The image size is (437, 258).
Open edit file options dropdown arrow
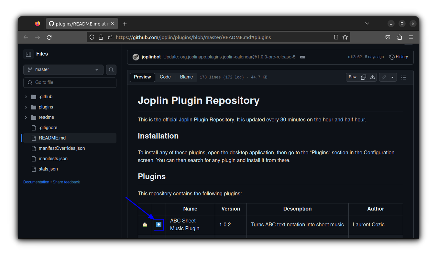coord(392,77)
